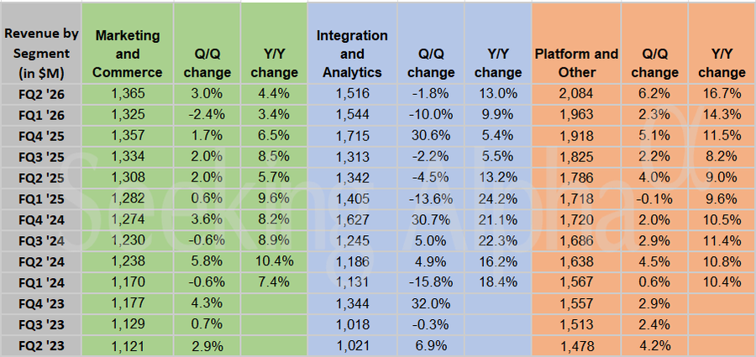Screen dimensions: 756x357
Task: Select the 1,018 Integration and Analytics value
Action: tap(352, 323)
